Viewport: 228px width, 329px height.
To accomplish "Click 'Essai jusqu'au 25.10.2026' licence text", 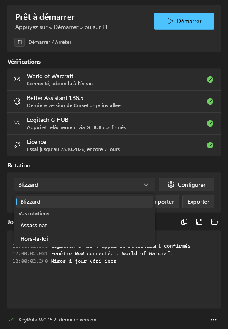I will (x=73, y=149).
